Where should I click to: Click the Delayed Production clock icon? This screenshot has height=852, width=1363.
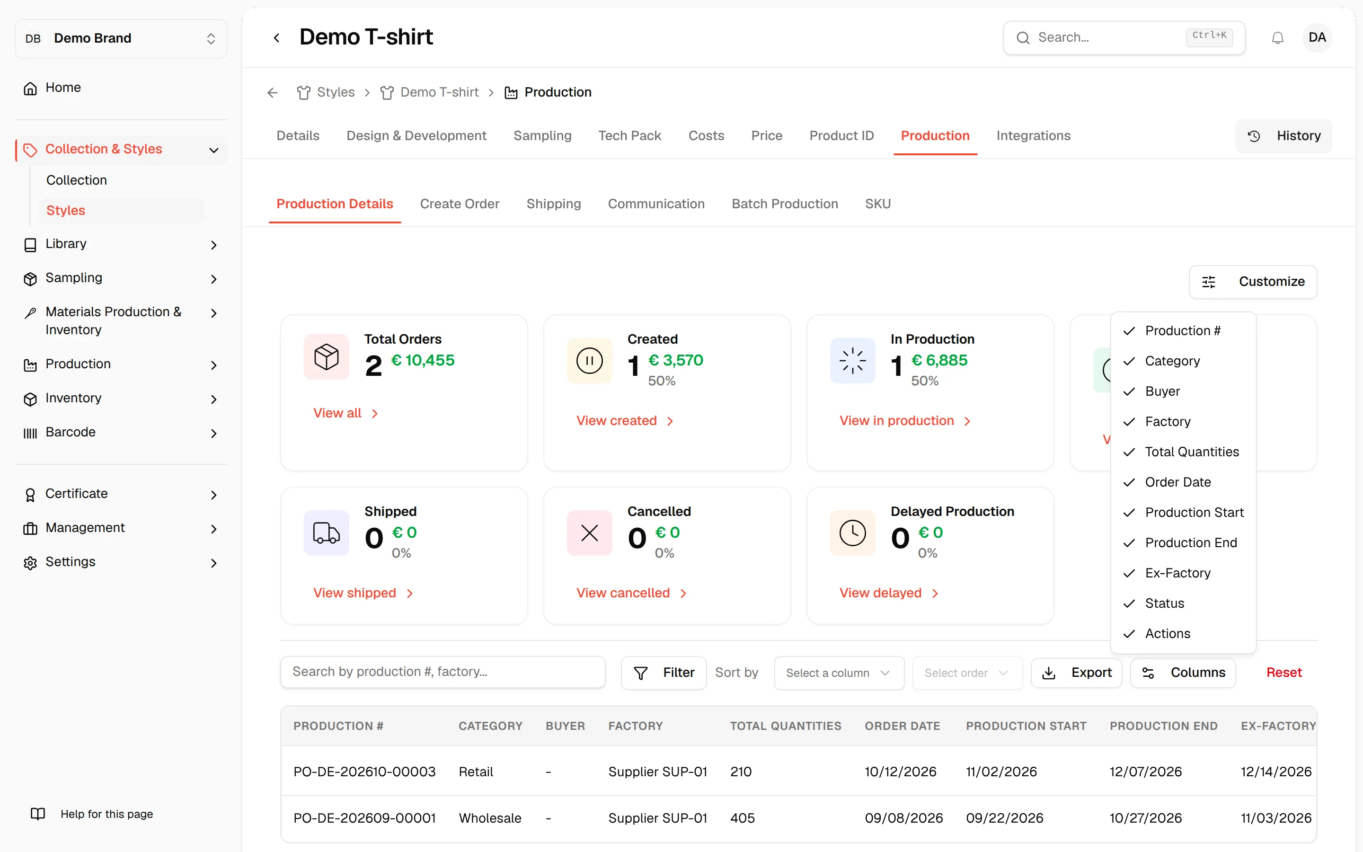[853, 532]
